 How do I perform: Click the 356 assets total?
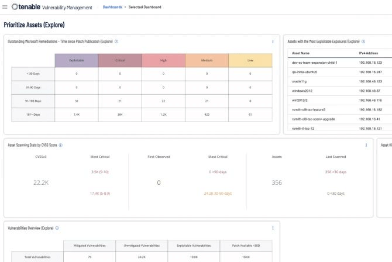click(x=277, y=182)
